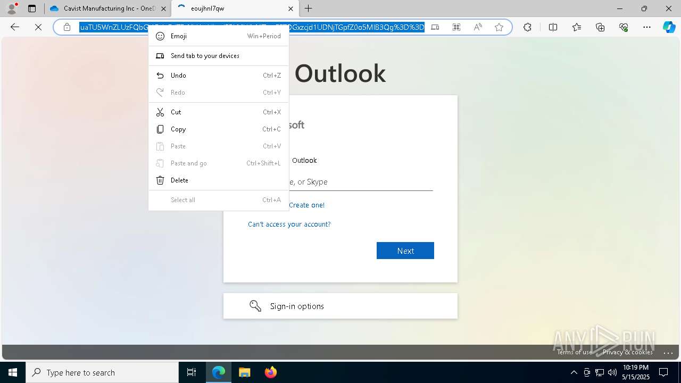
Task: Open the Collections icon
Action: tap(600, 27)
